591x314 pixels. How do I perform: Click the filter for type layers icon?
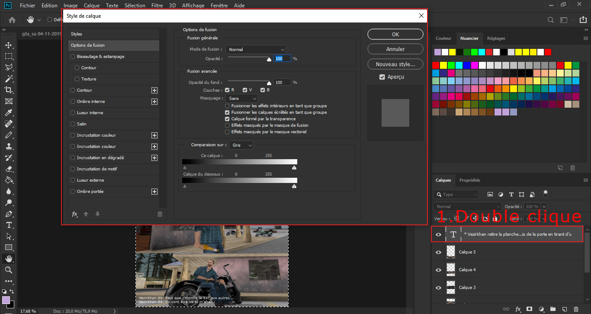(x=511, y=195)
